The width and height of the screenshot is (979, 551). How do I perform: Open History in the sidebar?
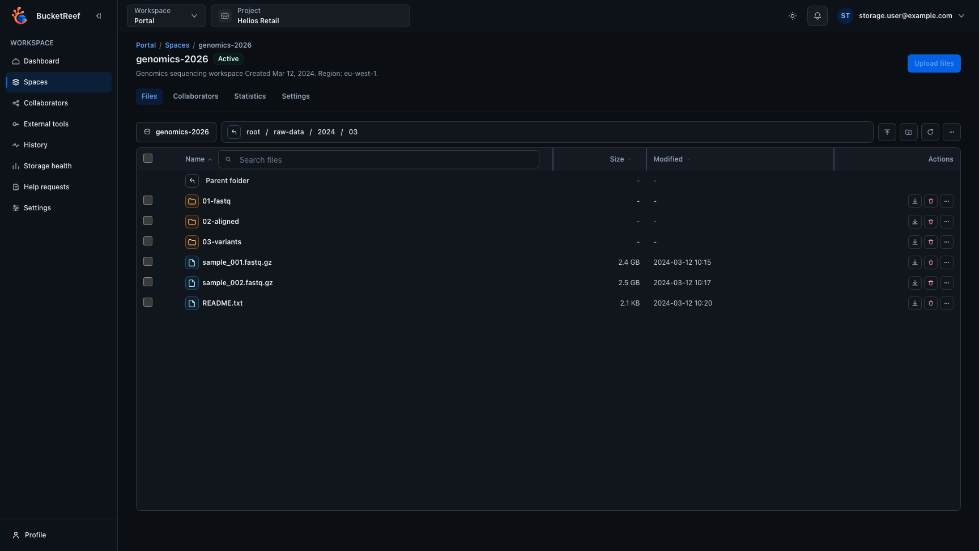coord(58,145)
